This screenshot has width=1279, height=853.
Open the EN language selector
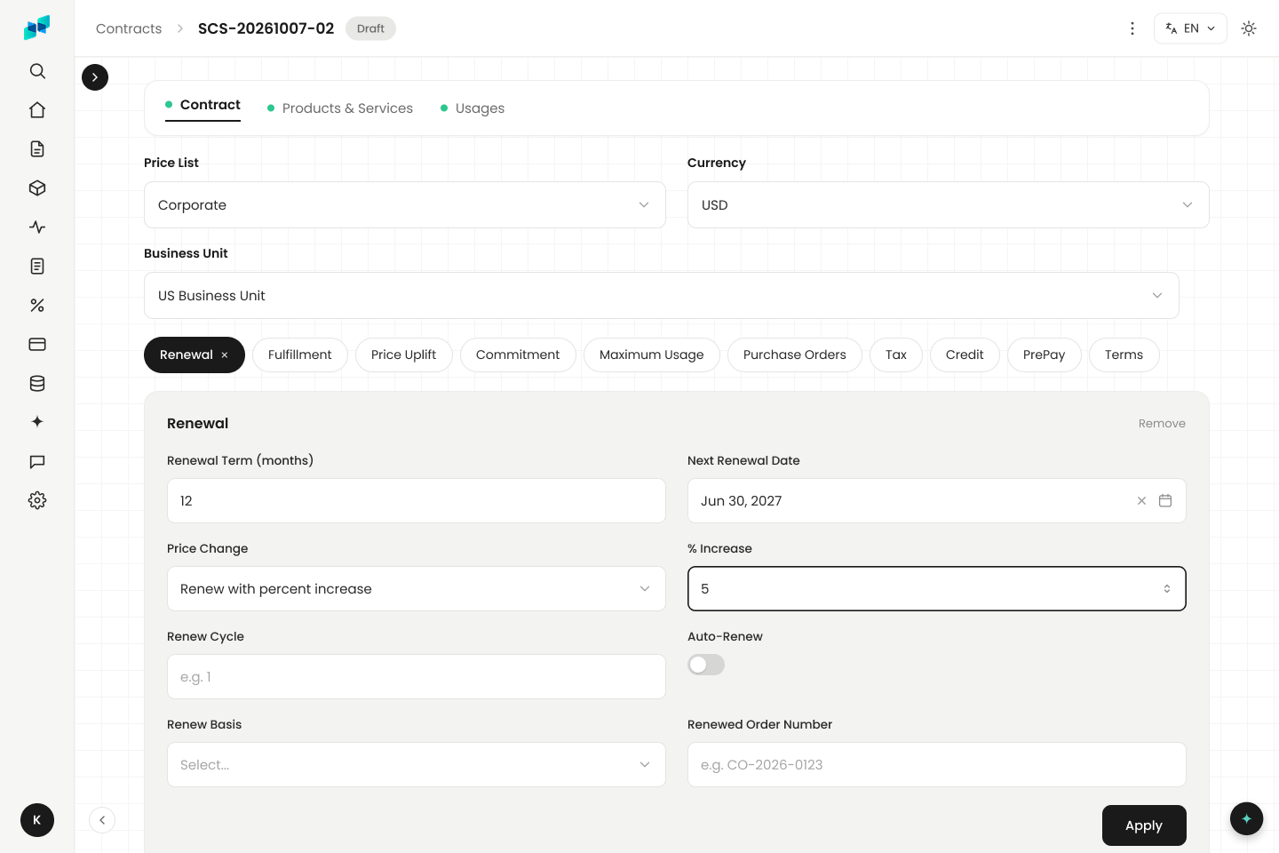point(1190,28)
